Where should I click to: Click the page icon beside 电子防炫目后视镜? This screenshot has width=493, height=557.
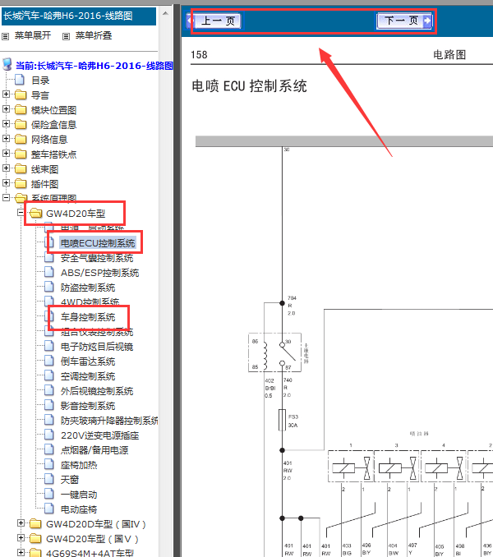click(49, 347)
